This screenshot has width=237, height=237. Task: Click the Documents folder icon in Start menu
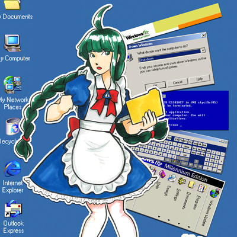click(191, 184)
